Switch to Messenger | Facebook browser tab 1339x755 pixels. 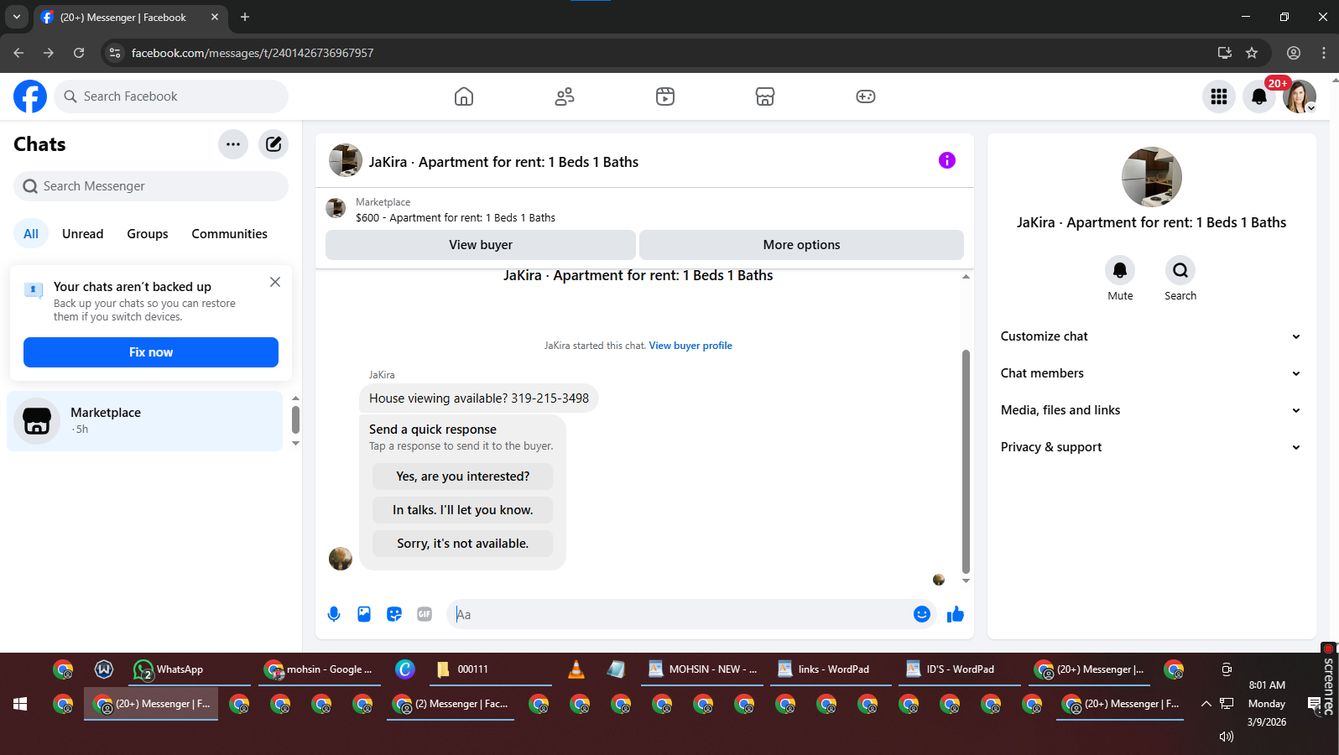click(x=123, y=17)
